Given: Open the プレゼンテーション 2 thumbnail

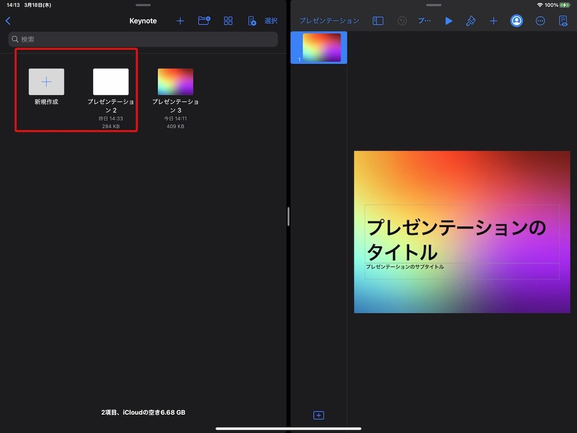Looking at the screenshot, I should pos(111,82).
